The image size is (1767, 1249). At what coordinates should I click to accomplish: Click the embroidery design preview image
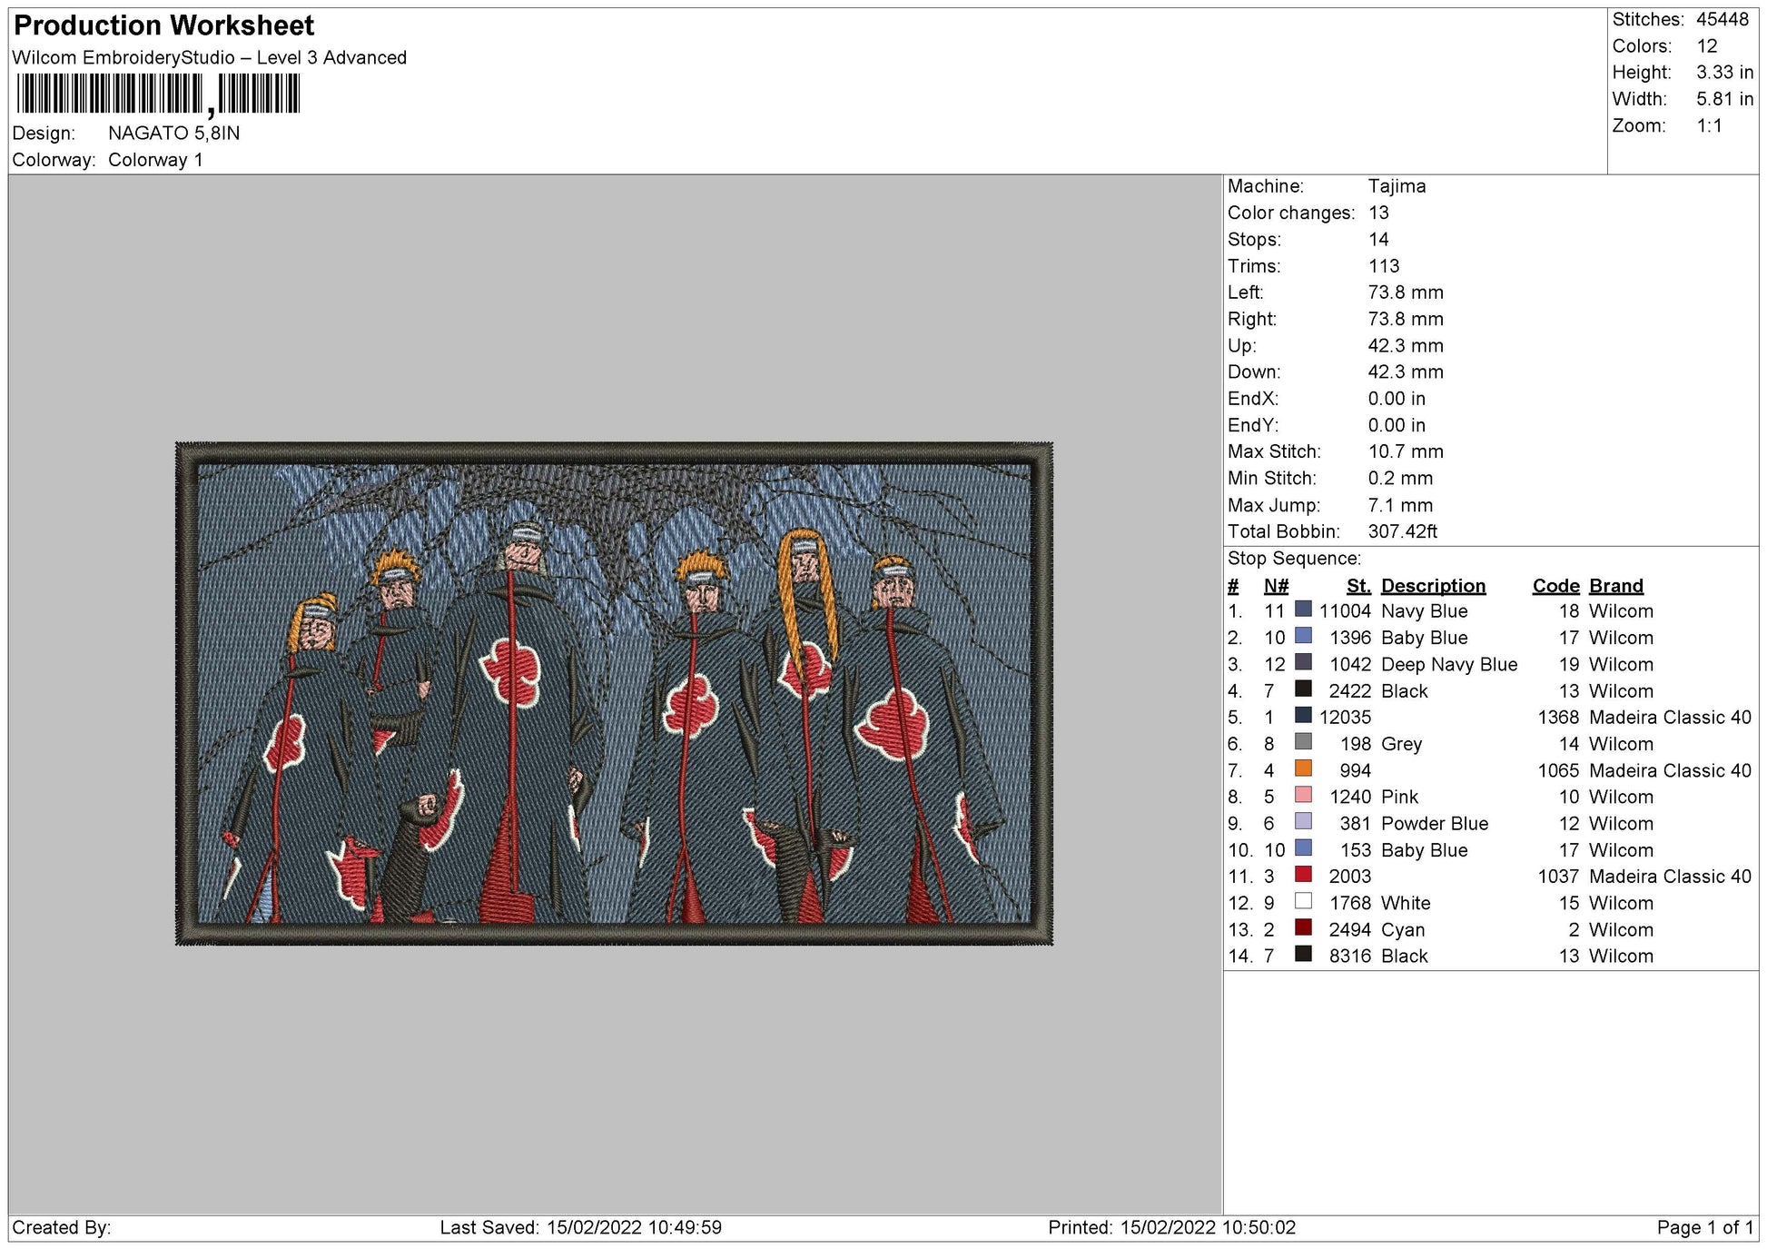click(614, 694)
